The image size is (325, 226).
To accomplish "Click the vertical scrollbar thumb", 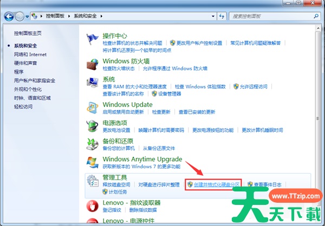I will (318, 118).
